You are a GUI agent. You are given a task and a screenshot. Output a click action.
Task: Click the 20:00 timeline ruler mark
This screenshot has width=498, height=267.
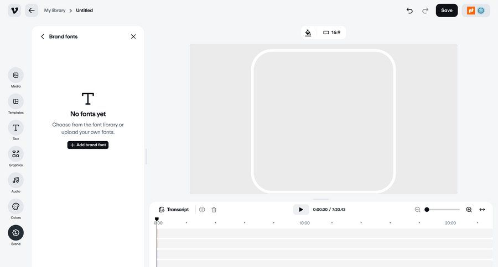point(450,223)
